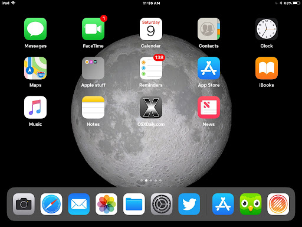The image size is (302, 227).
Task: Launch the Maps app
Action: (x=35, y=68)
